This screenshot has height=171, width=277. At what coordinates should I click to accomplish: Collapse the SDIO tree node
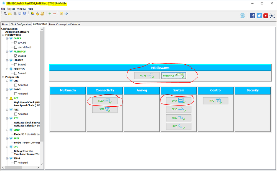coord(7,130)
